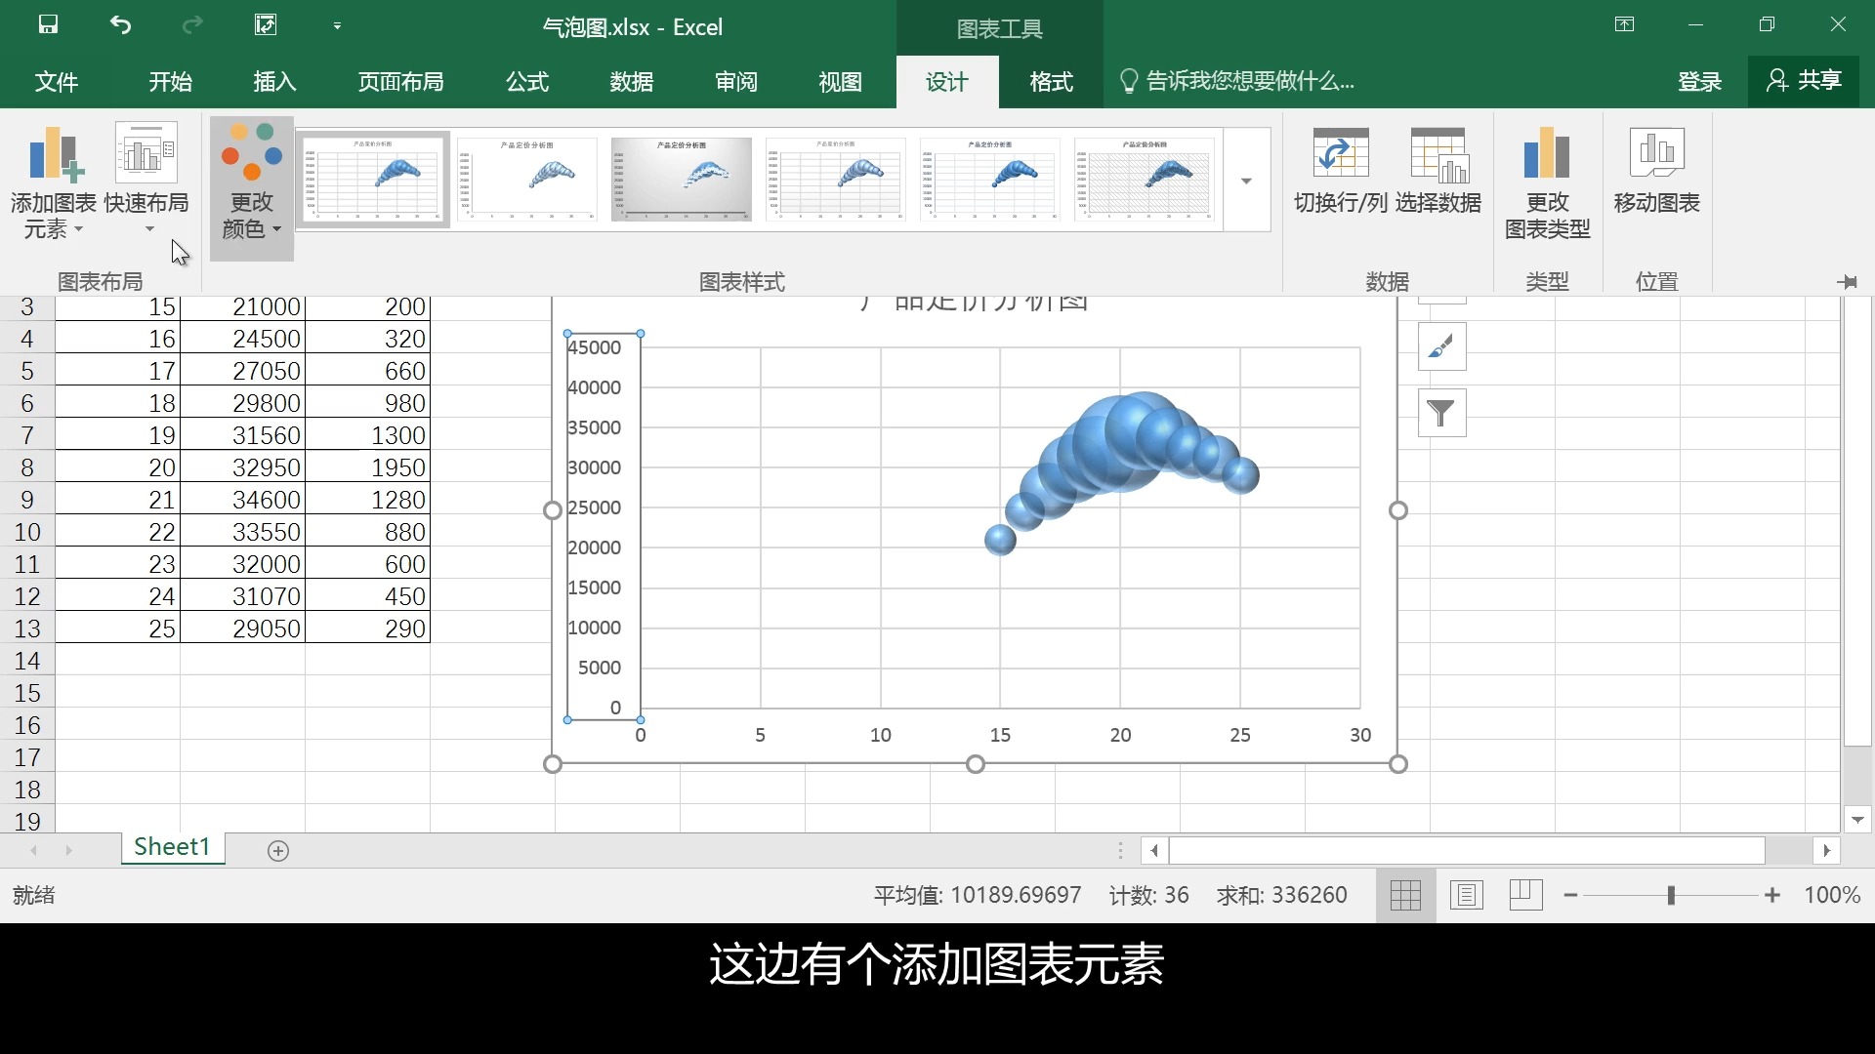Click the 共享 share button

point(1804,81)
